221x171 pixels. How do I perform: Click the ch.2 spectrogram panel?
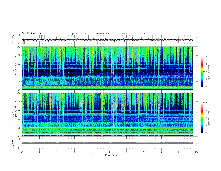[x=108, y=115]
